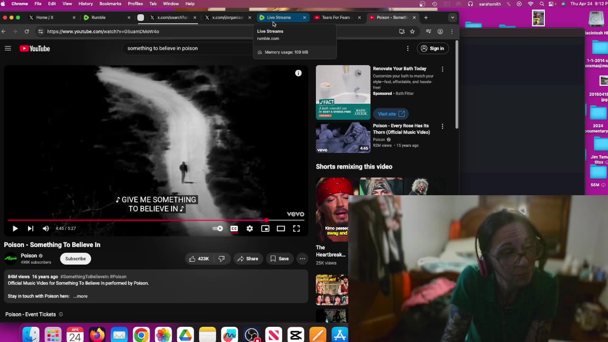Click the YouTube search input field
608x342 pixels.
click(188, 48)
